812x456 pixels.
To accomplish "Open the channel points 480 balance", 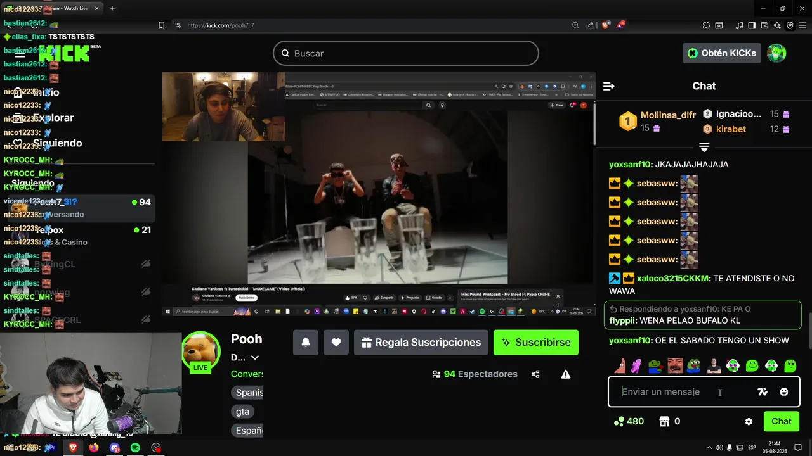I will (629, 421).
